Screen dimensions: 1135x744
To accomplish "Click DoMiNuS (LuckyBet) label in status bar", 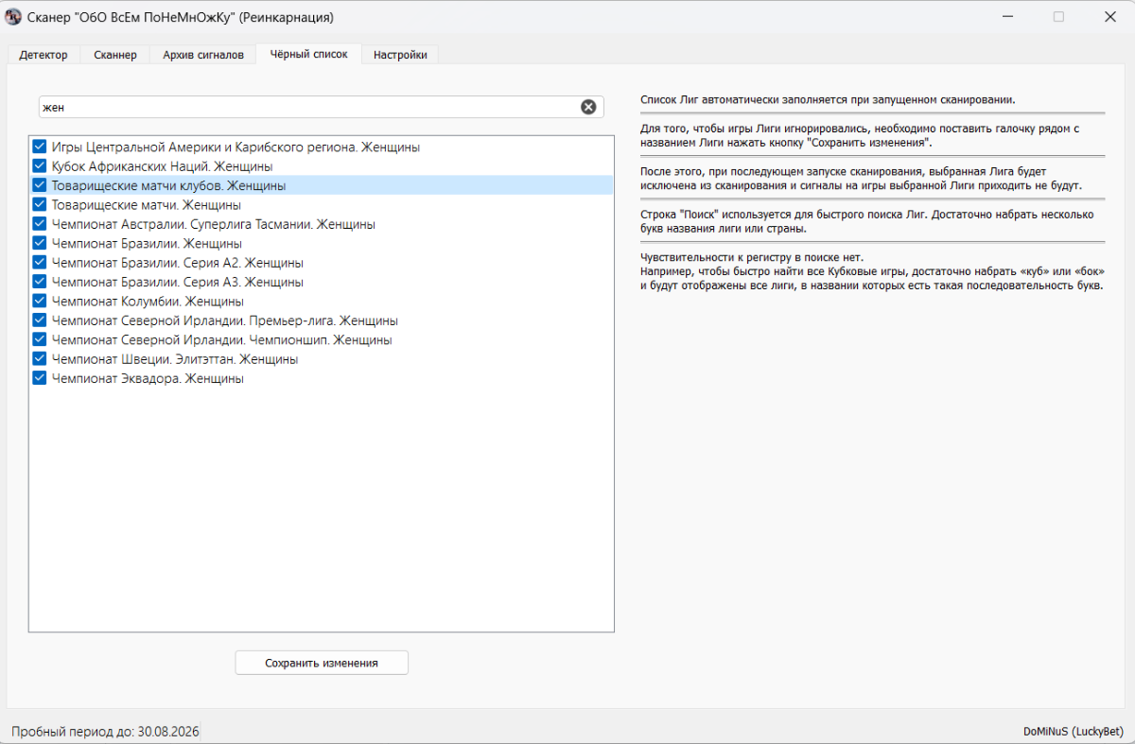I will point(1074,731).
